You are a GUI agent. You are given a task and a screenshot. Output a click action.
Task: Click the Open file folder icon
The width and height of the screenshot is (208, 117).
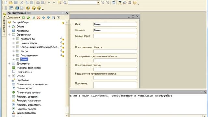(x=11, y=2)
